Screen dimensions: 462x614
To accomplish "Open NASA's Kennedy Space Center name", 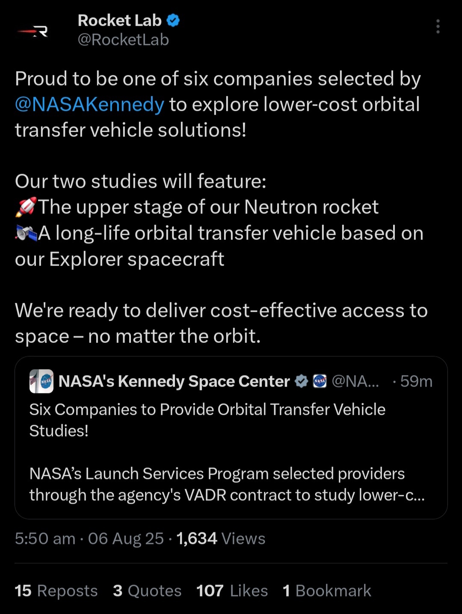I will tap(174, 381).
